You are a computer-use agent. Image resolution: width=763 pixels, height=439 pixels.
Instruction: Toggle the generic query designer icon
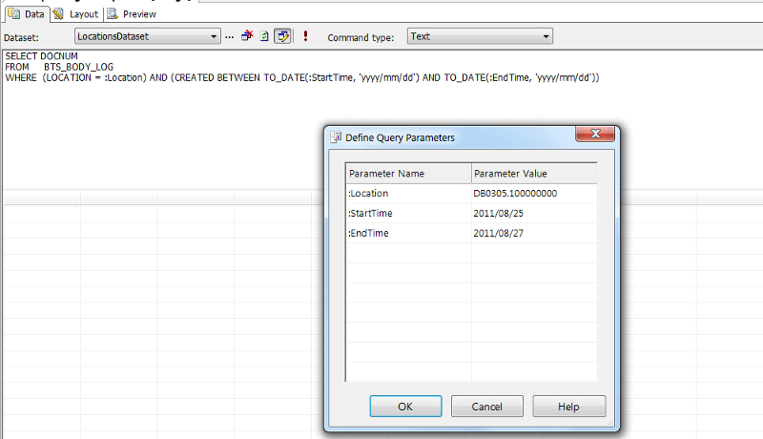(282, 36)
